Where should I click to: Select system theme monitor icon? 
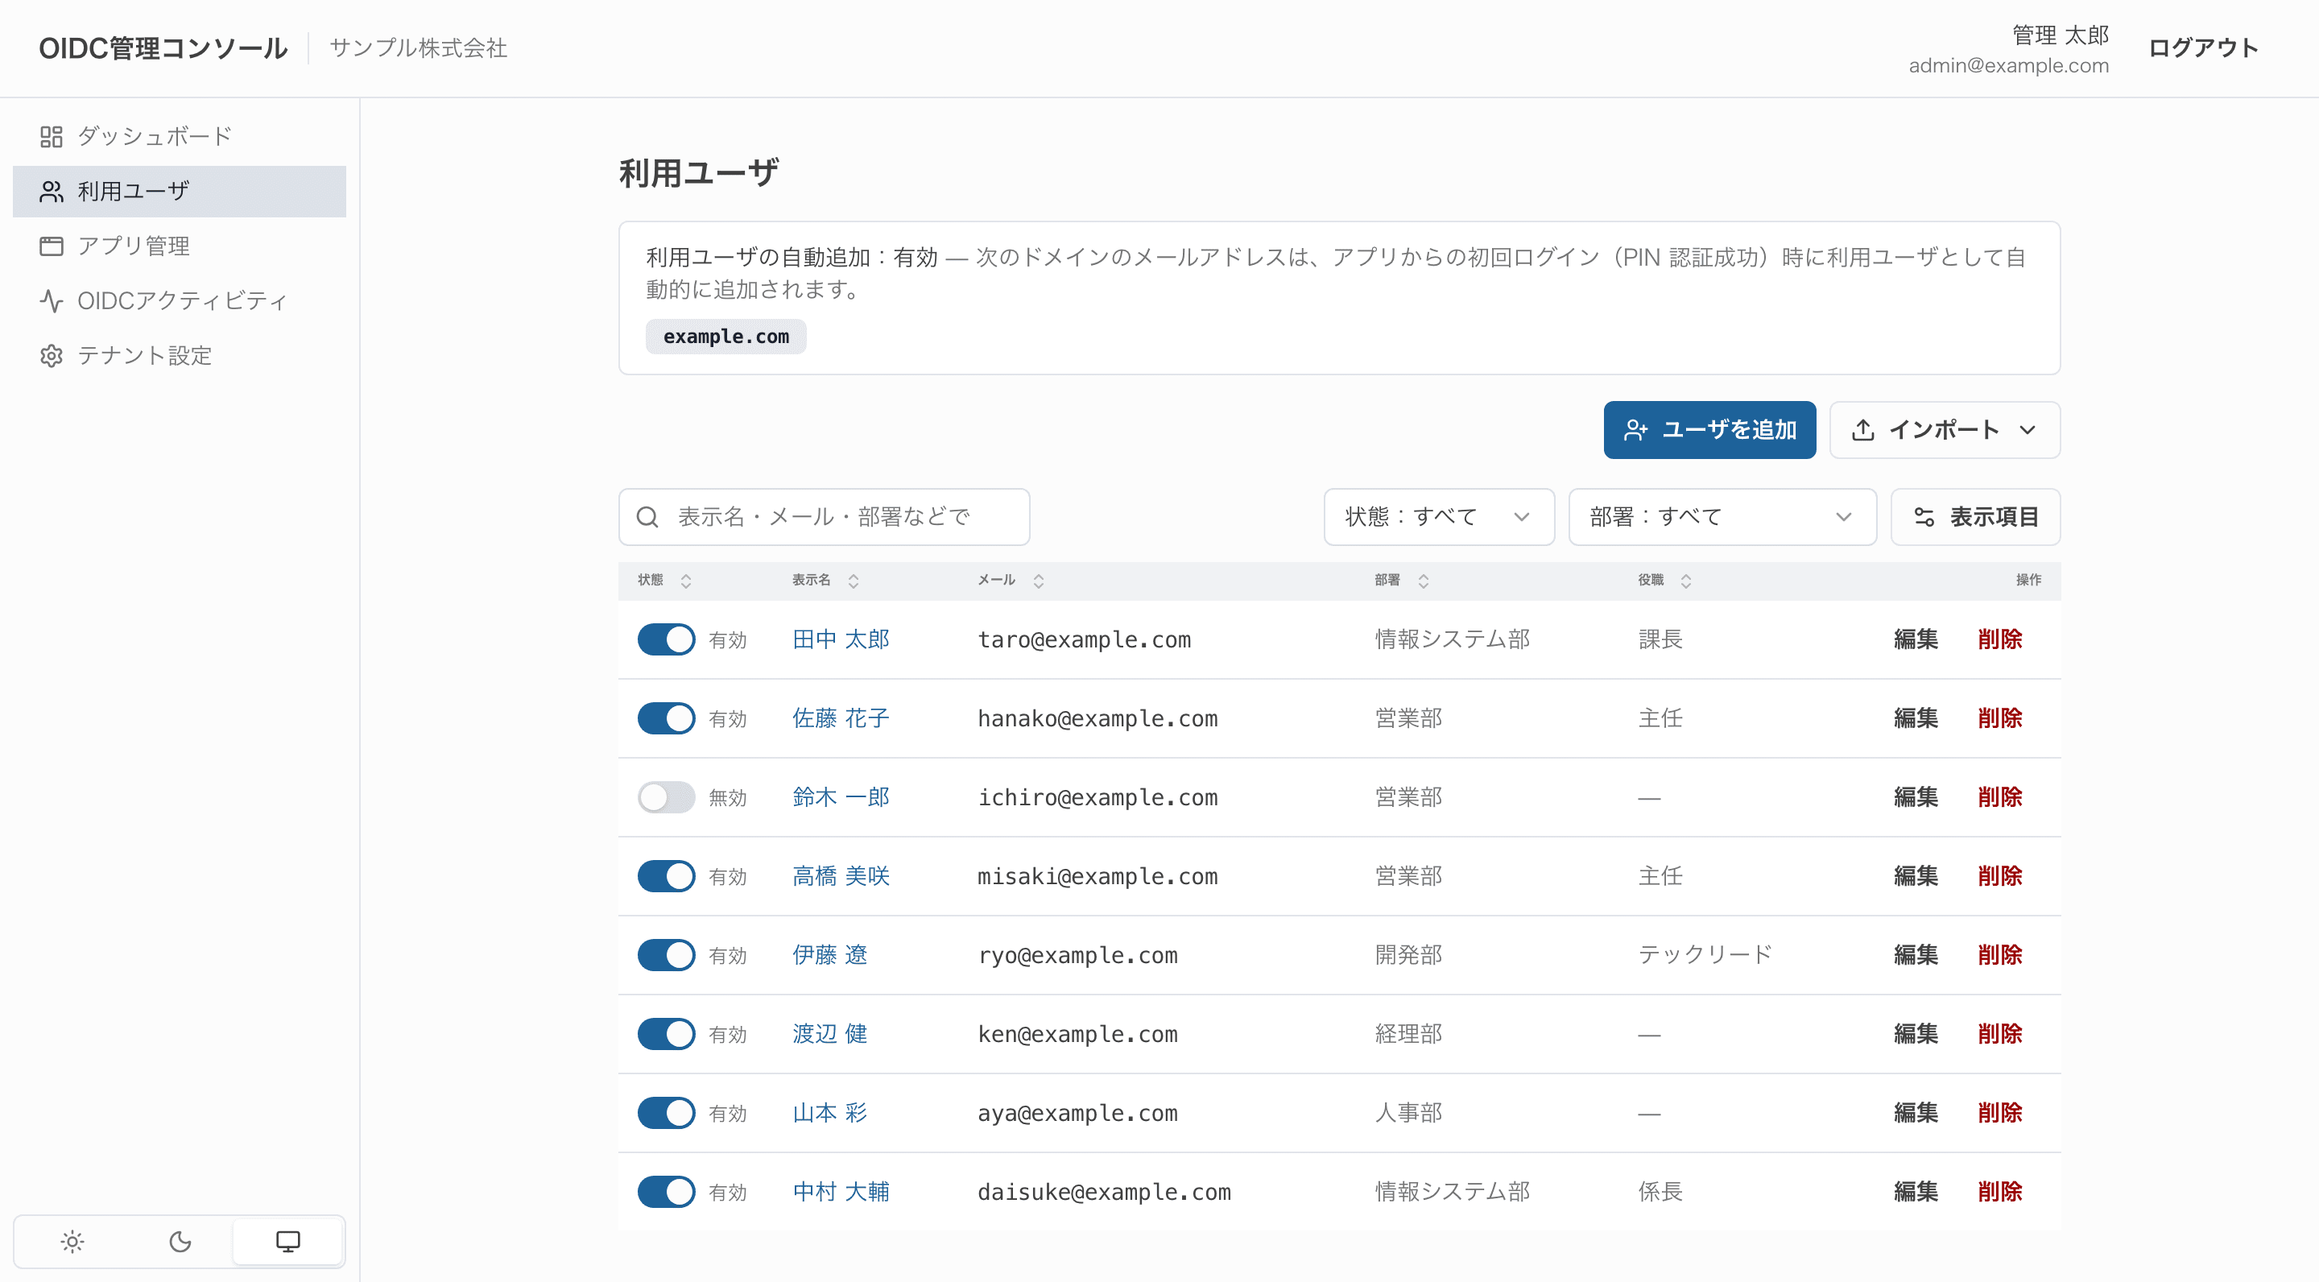[288, 1242]
